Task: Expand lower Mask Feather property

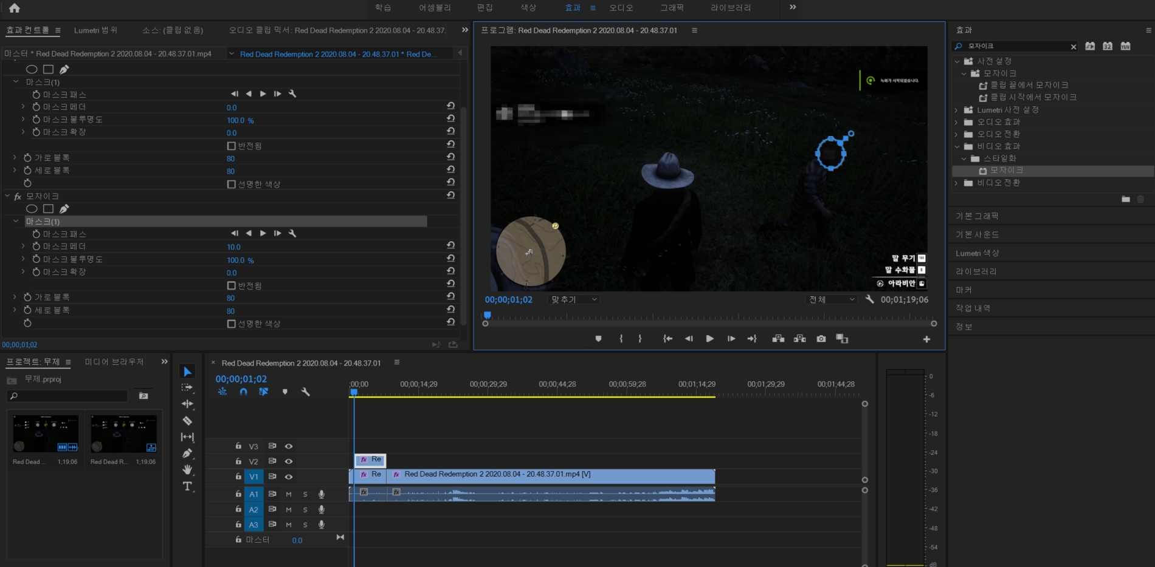Action: pos(23,246)
